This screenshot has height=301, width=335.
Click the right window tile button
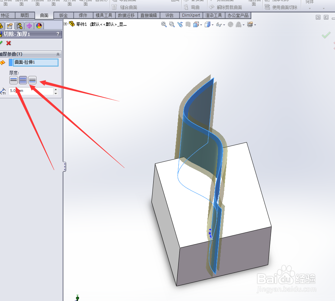[x=326, y=17]
